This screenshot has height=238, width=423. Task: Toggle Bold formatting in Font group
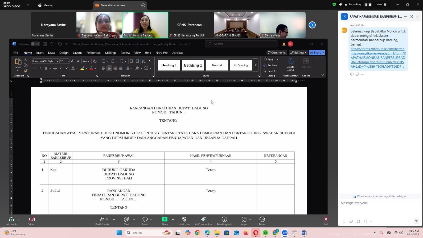click(x=34, y=68)
